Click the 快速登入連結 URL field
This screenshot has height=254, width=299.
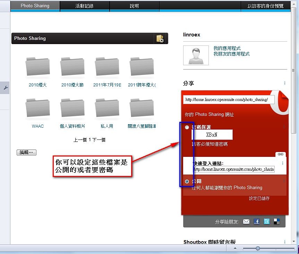click(234, 169)
